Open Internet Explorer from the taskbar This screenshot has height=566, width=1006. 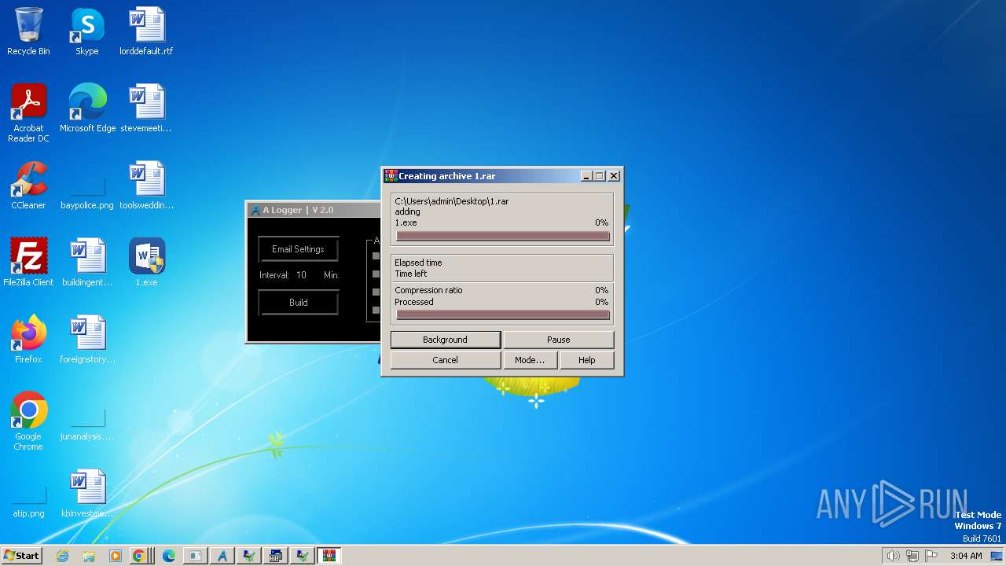point(63,556)
